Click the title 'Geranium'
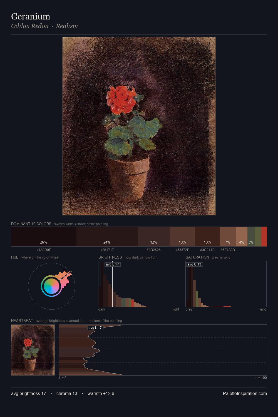Screen dimensions: 278x417 point(31,16)
